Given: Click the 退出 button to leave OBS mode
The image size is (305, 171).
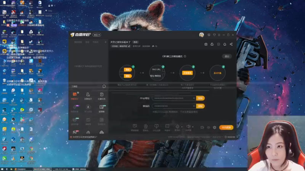Looking at the screenshot, I should (x=227, y=56).
